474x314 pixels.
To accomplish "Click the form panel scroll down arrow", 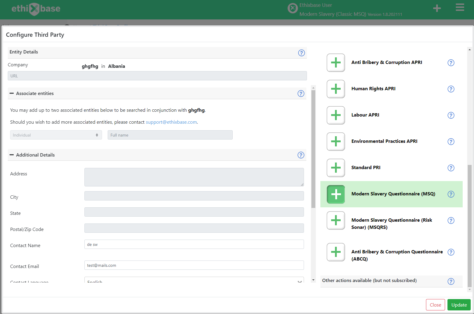I will point(313,280).
